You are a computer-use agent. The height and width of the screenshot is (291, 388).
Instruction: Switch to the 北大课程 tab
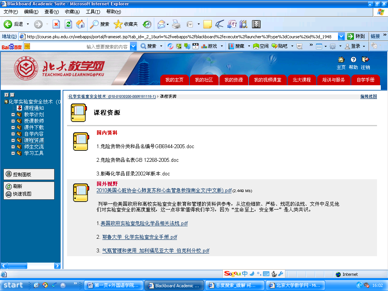pos(302,80)
